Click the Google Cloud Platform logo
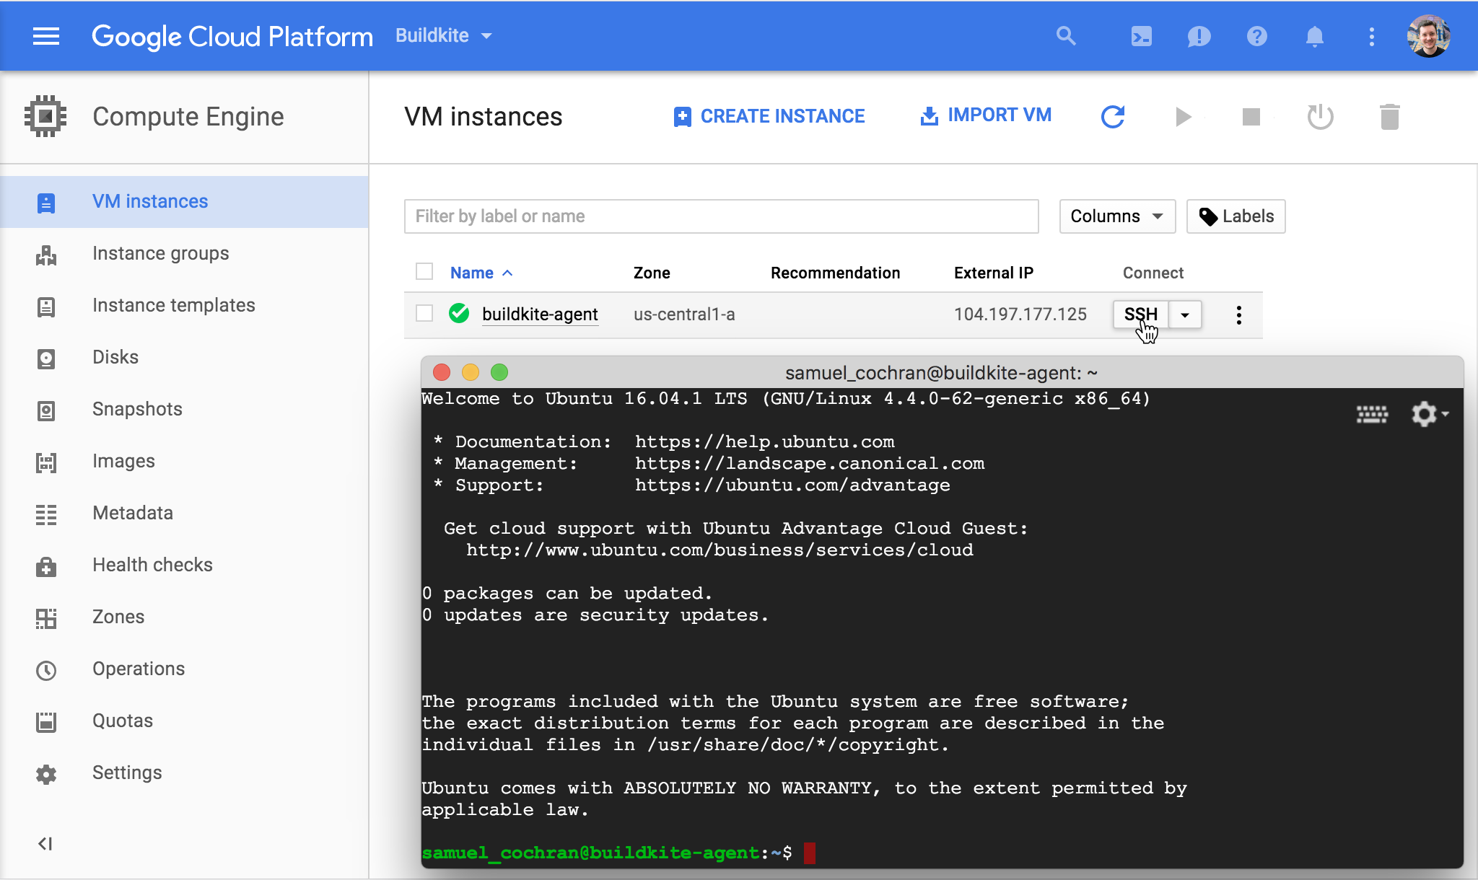This screenshot has height=880, width=1478. (232, 36)
